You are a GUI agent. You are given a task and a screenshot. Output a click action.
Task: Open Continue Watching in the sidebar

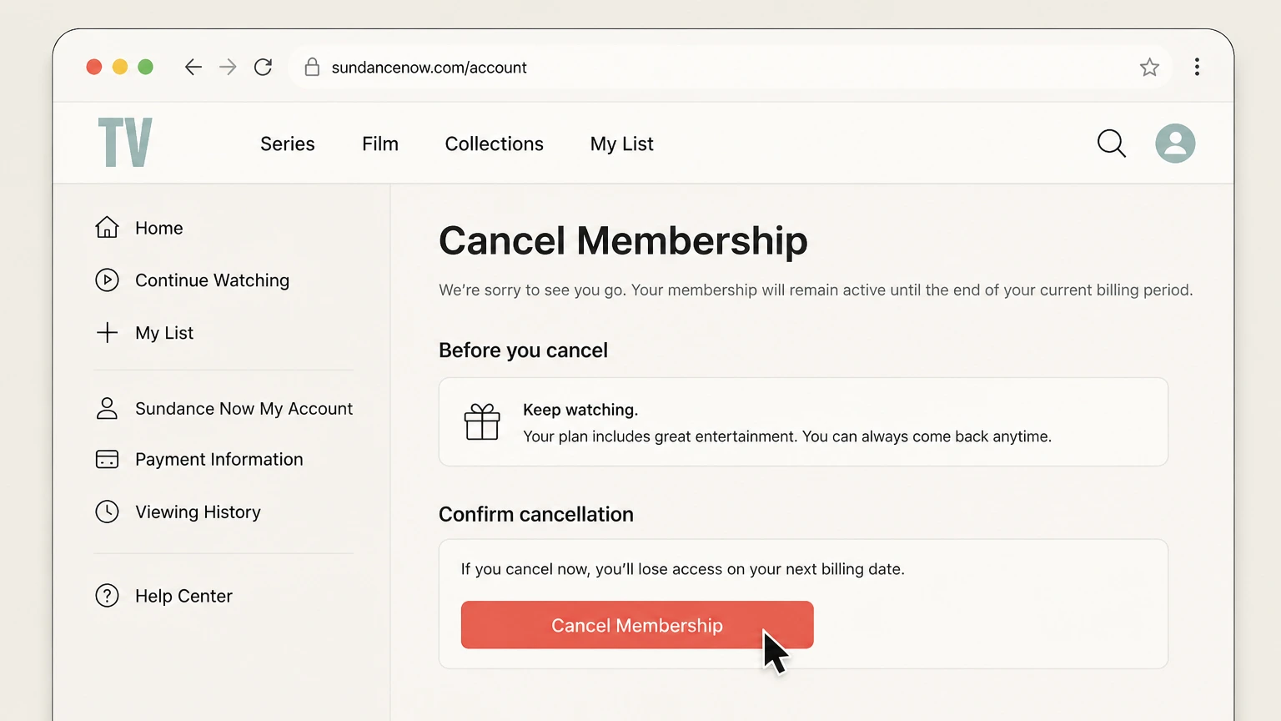(212, 280)
